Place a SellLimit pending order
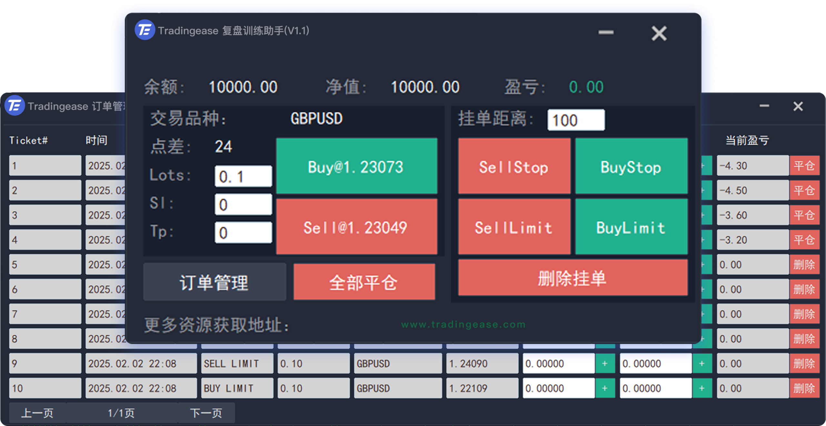 click(x=514, y=227)
